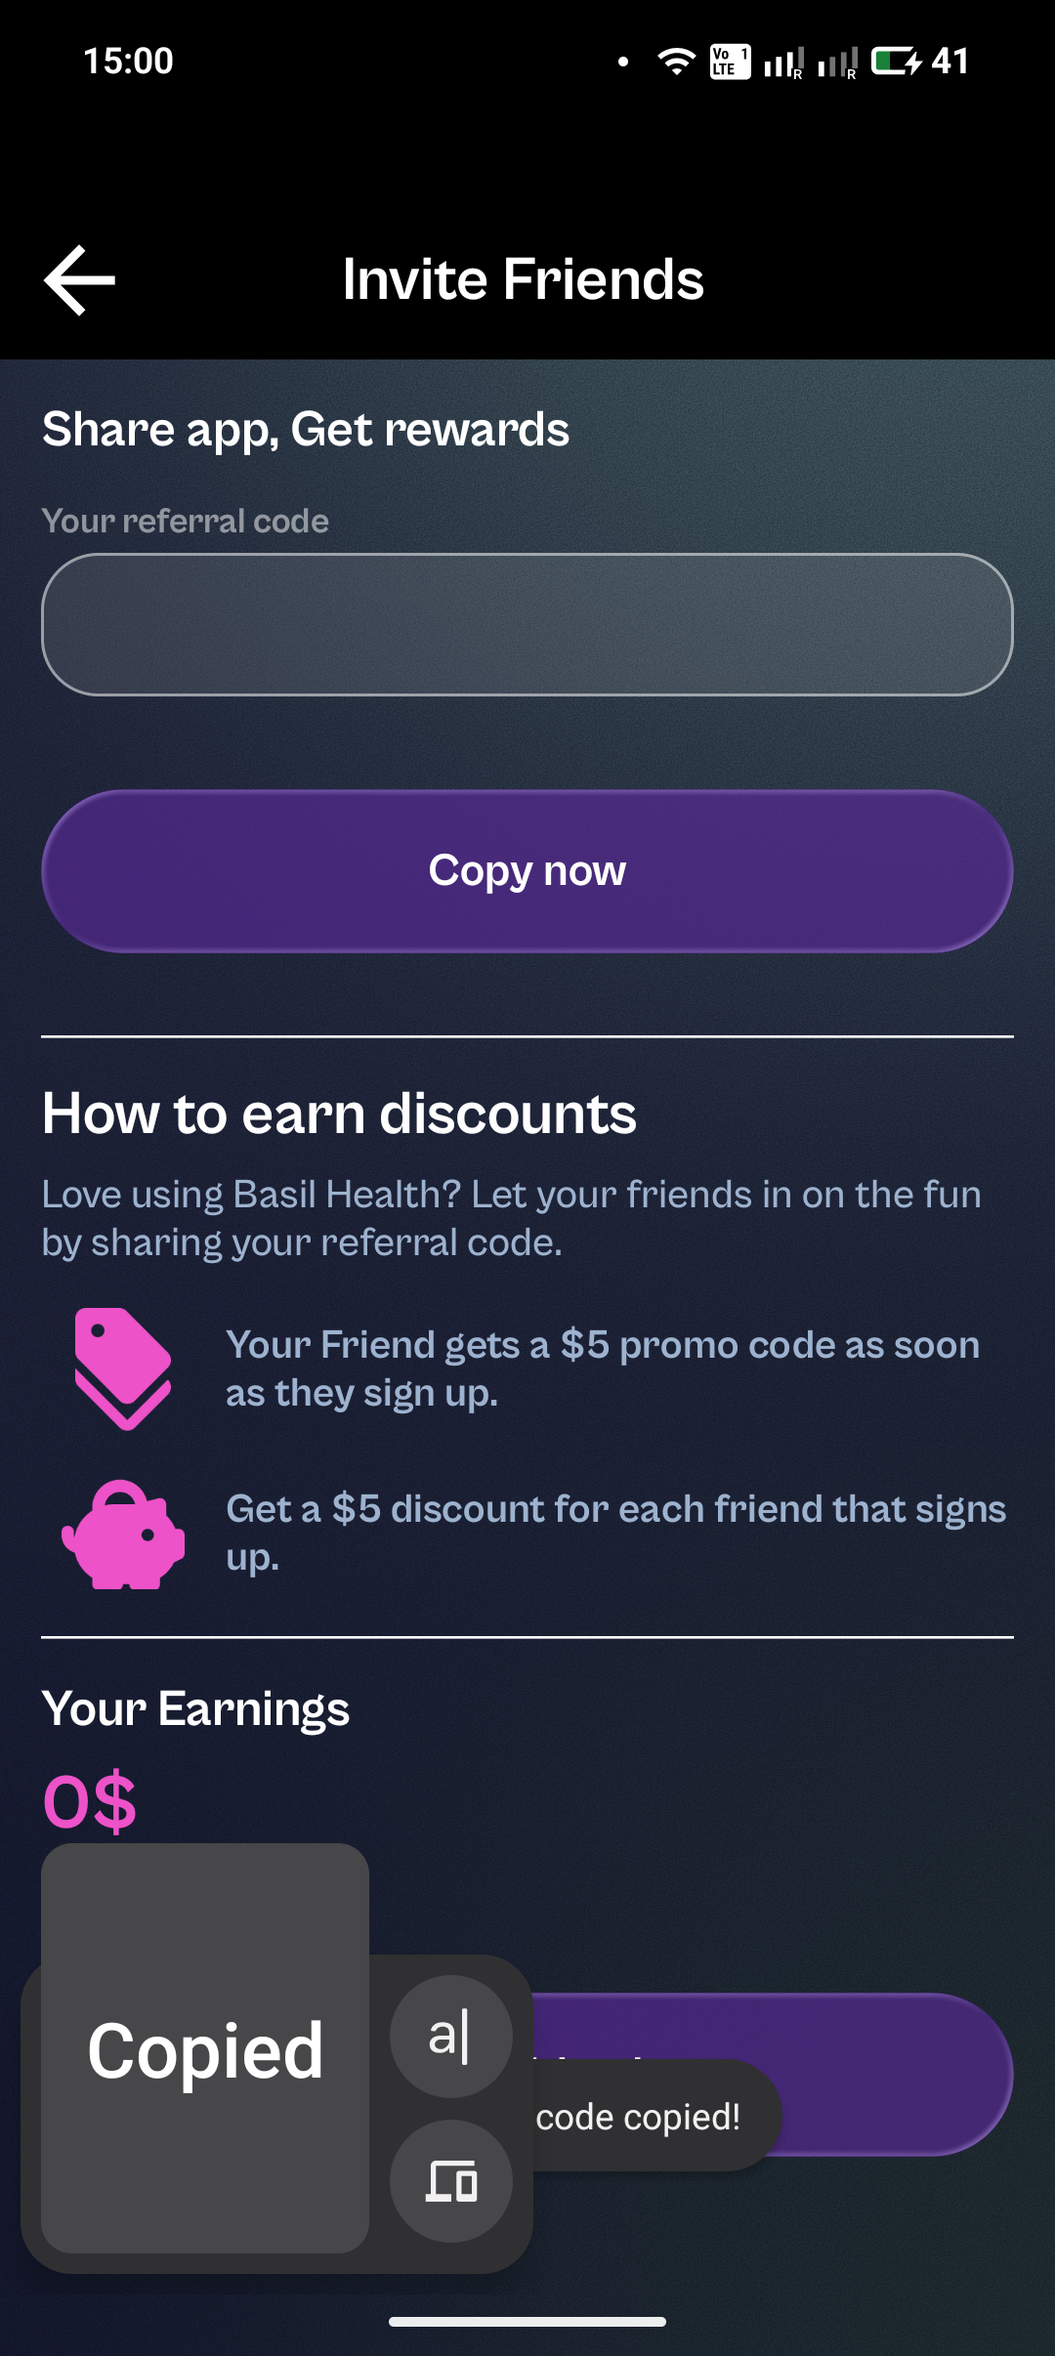Tap the 0$ earnings amount
Image resolution: width=1055 pixels, height=2356 pixels.
click(90, 1800)
